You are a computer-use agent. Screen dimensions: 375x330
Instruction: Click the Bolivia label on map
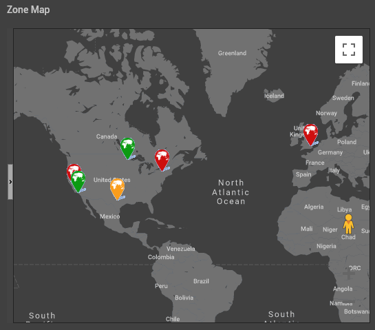click(x=184, y=298)
